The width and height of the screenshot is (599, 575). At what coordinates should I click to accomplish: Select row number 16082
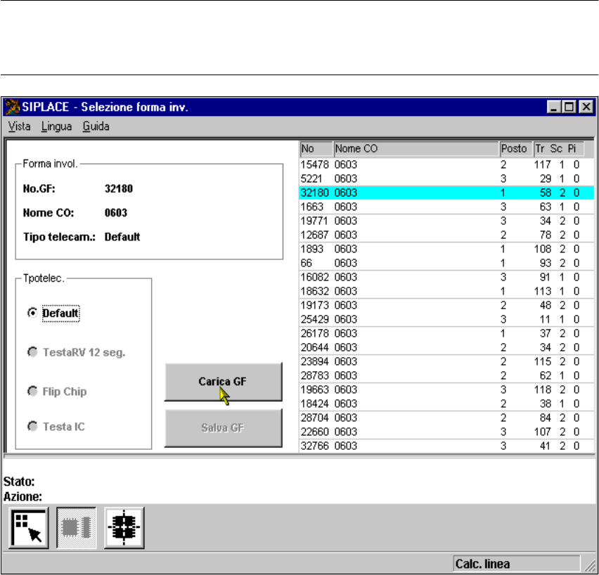coord(446,278)
